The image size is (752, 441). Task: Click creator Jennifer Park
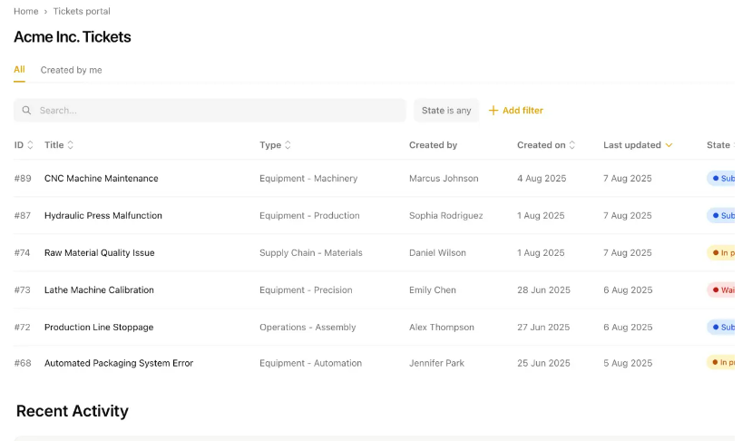[x=436, y=363]
